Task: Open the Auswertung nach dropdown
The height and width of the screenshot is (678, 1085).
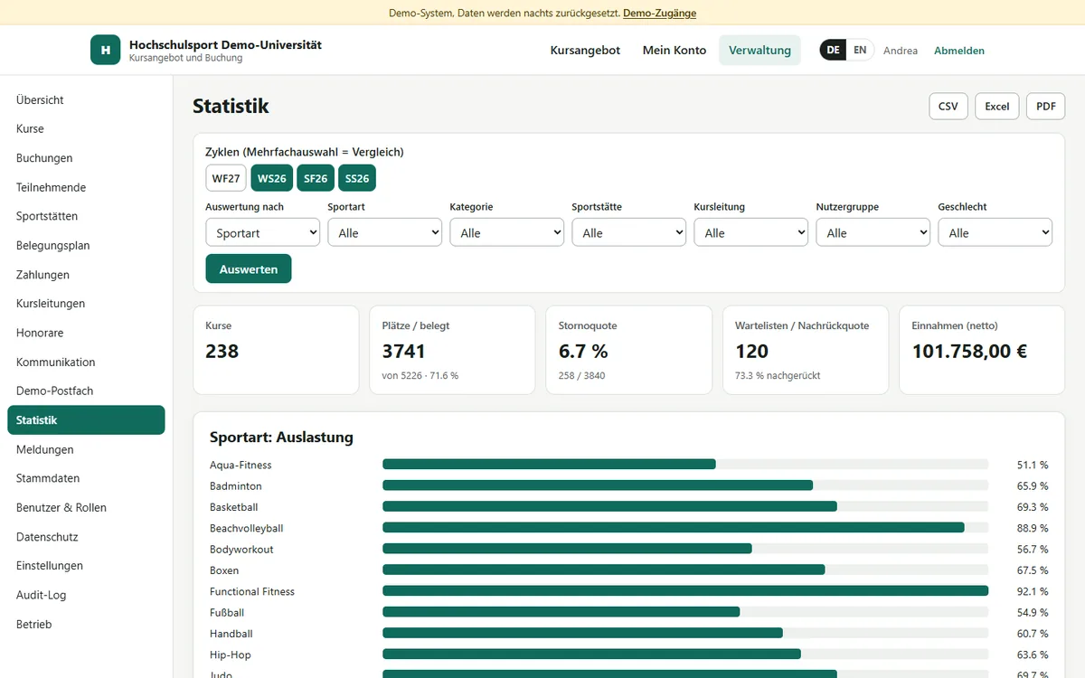Action: click(x=262, y=232)
